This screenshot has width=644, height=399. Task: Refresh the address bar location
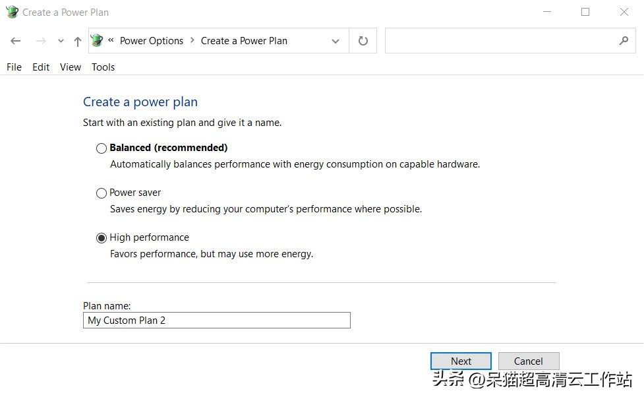click(x=363, y=41)
